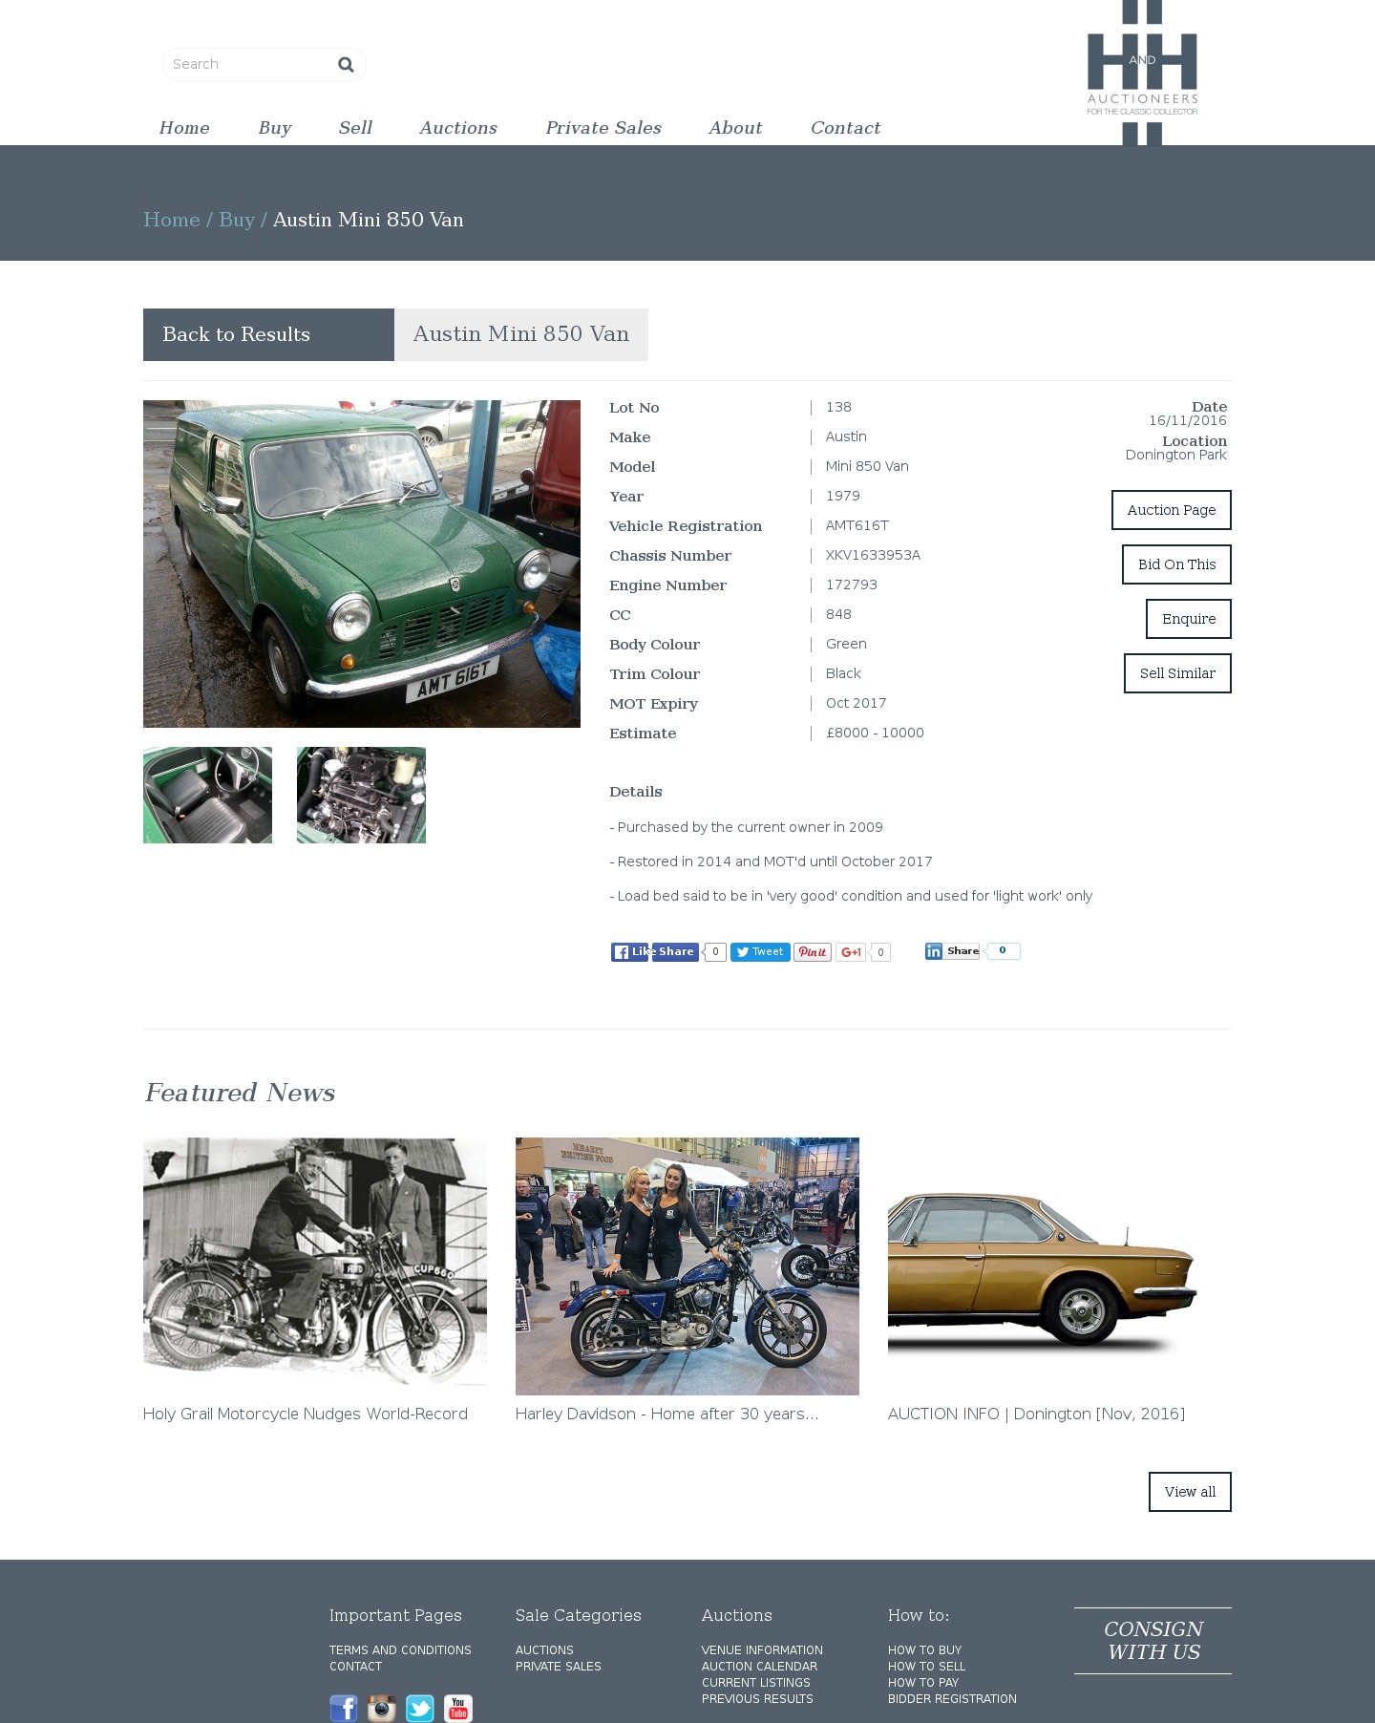Open Holy Grail Motorcycle Nudges World-Record headline
Image resolution: width=1375 pixels, height=1723 pixels.
306,1414
